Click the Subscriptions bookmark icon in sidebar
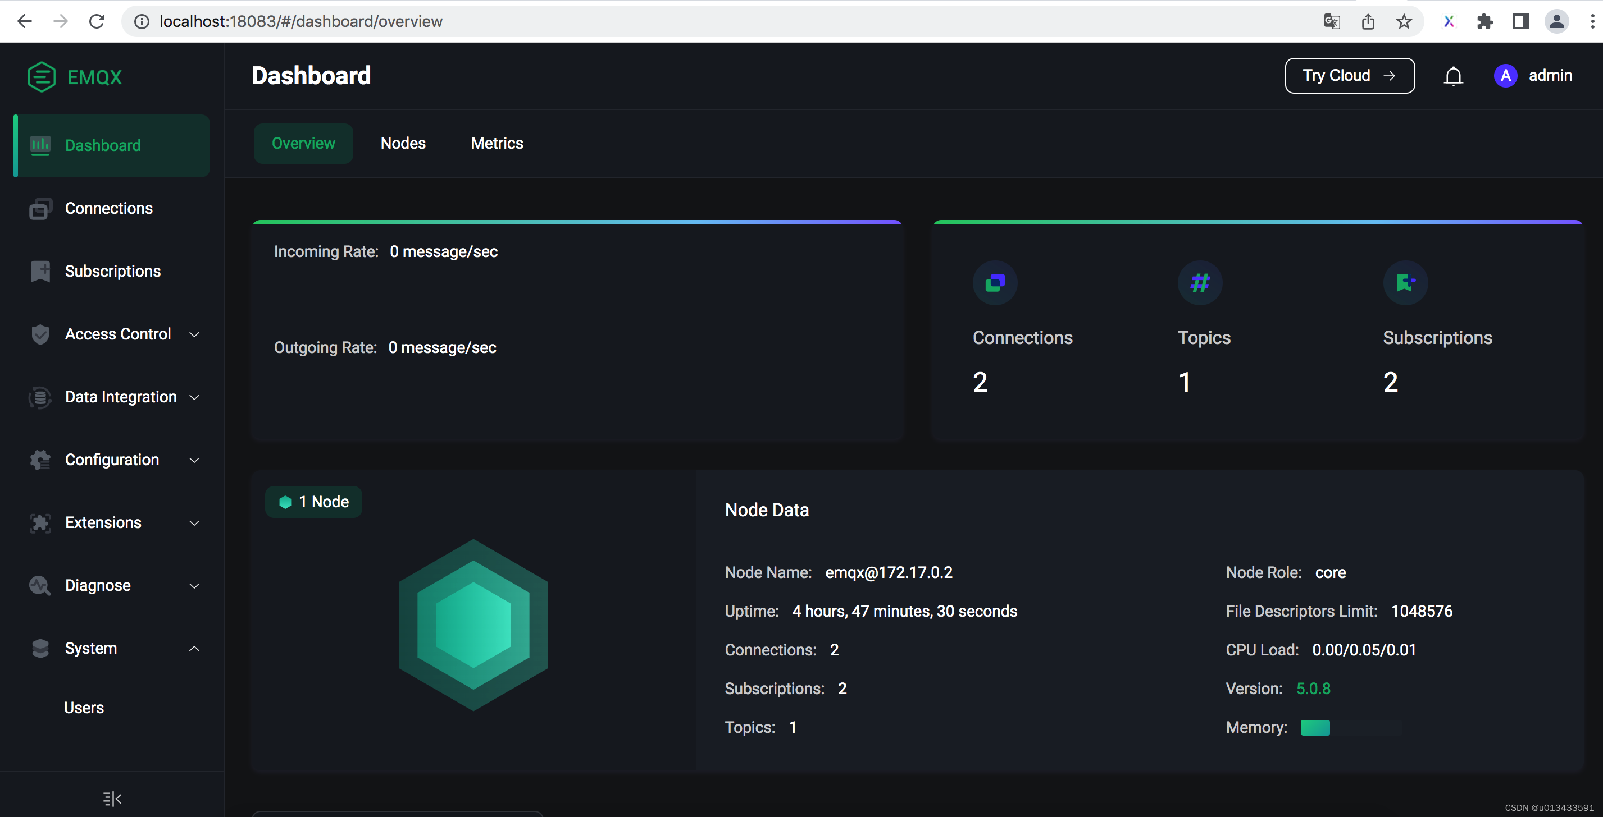Image resolution: width=1603 pixels, height=817 pixels. (x=40, y=271)
